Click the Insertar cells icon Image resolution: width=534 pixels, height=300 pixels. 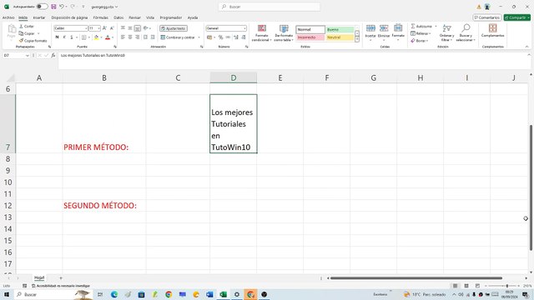[370, 28]
